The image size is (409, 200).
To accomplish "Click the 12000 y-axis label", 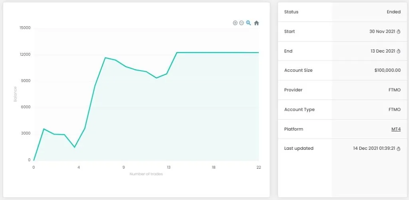I will pyautogui.click(x=25, y=55).
